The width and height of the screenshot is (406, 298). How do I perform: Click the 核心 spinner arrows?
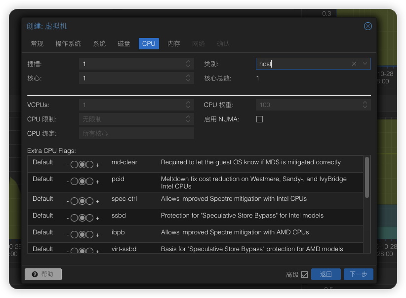point(188,78)
